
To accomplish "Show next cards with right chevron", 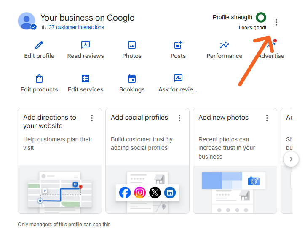I will coord(291,159).
